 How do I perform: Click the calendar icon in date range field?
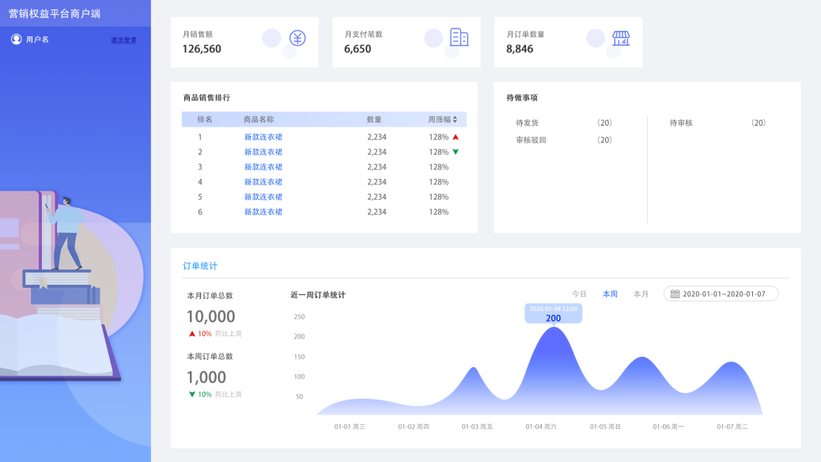[675, 293]
